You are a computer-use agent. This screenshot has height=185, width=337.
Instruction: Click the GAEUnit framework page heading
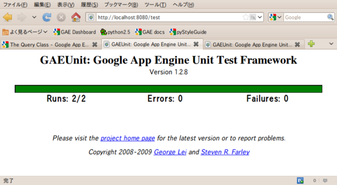(x=168, y=60)
